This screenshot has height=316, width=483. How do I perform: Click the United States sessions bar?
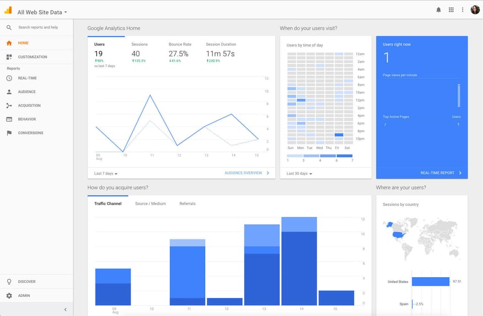[431, 281]
